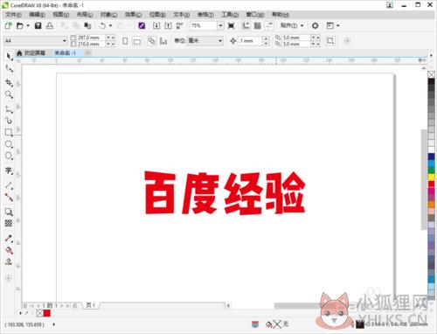Expand the Application Launcher dropdown arrow

pos(338,25)
